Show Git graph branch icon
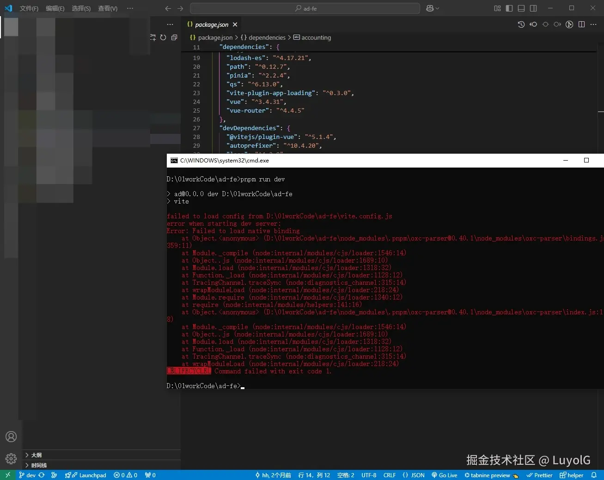This screenshot has width=604, height=480. 569,24
